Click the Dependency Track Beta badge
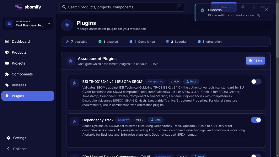Image resolution: width=279 pixels, height=157 pixels. 156,120
